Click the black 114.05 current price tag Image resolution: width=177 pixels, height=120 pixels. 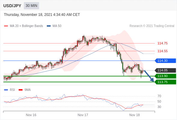coord(165,70)
